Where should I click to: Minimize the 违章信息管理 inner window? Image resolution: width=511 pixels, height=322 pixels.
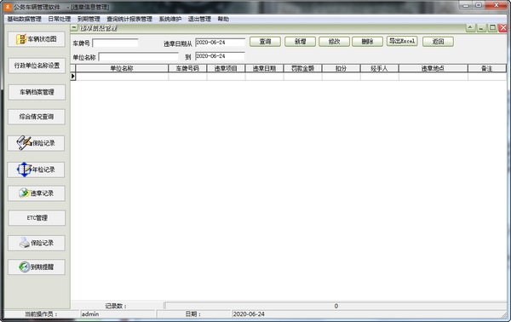[x=481, y=28]
